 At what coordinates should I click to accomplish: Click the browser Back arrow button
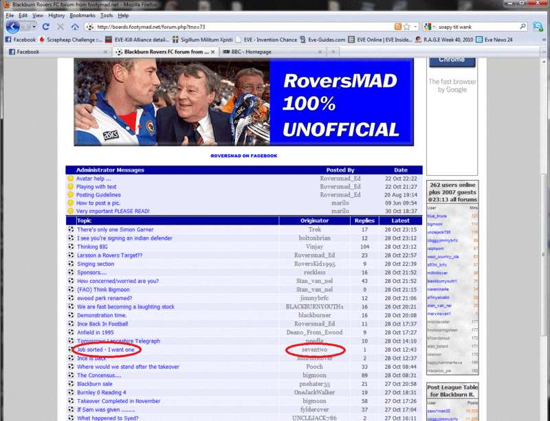(x=12, y=27)
